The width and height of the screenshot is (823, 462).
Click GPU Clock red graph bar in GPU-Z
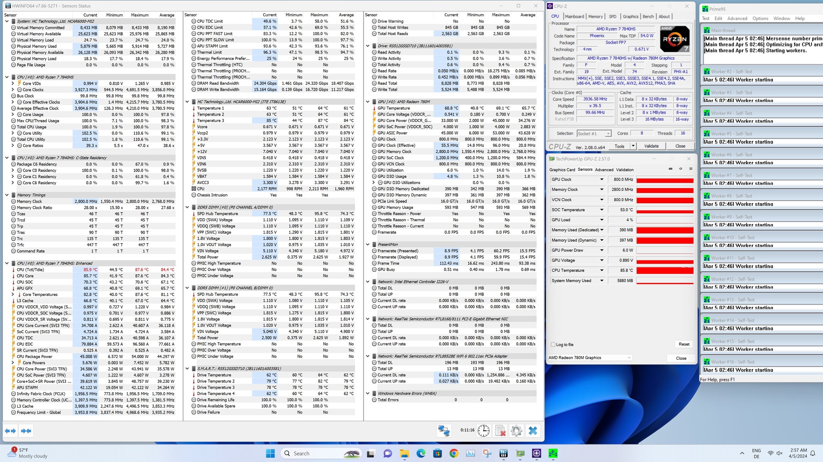click(x=665, y=180)
